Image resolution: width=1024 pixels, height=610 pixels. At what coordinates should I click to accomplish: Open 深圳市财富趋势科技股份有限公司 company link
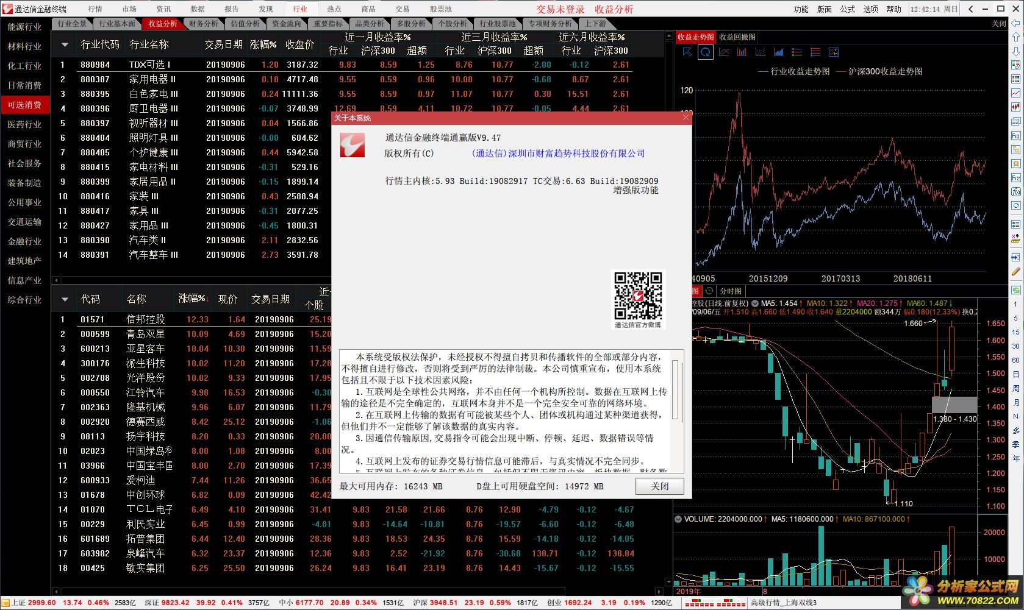(558, 154)
